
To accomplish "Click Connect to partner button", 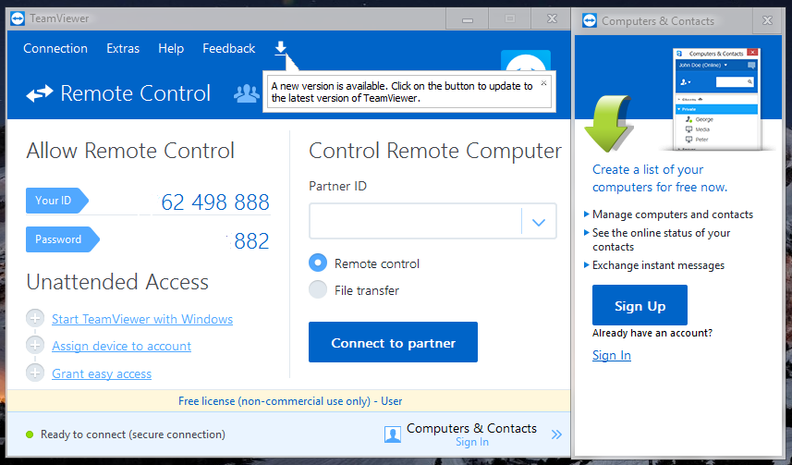I will point(393,342).
